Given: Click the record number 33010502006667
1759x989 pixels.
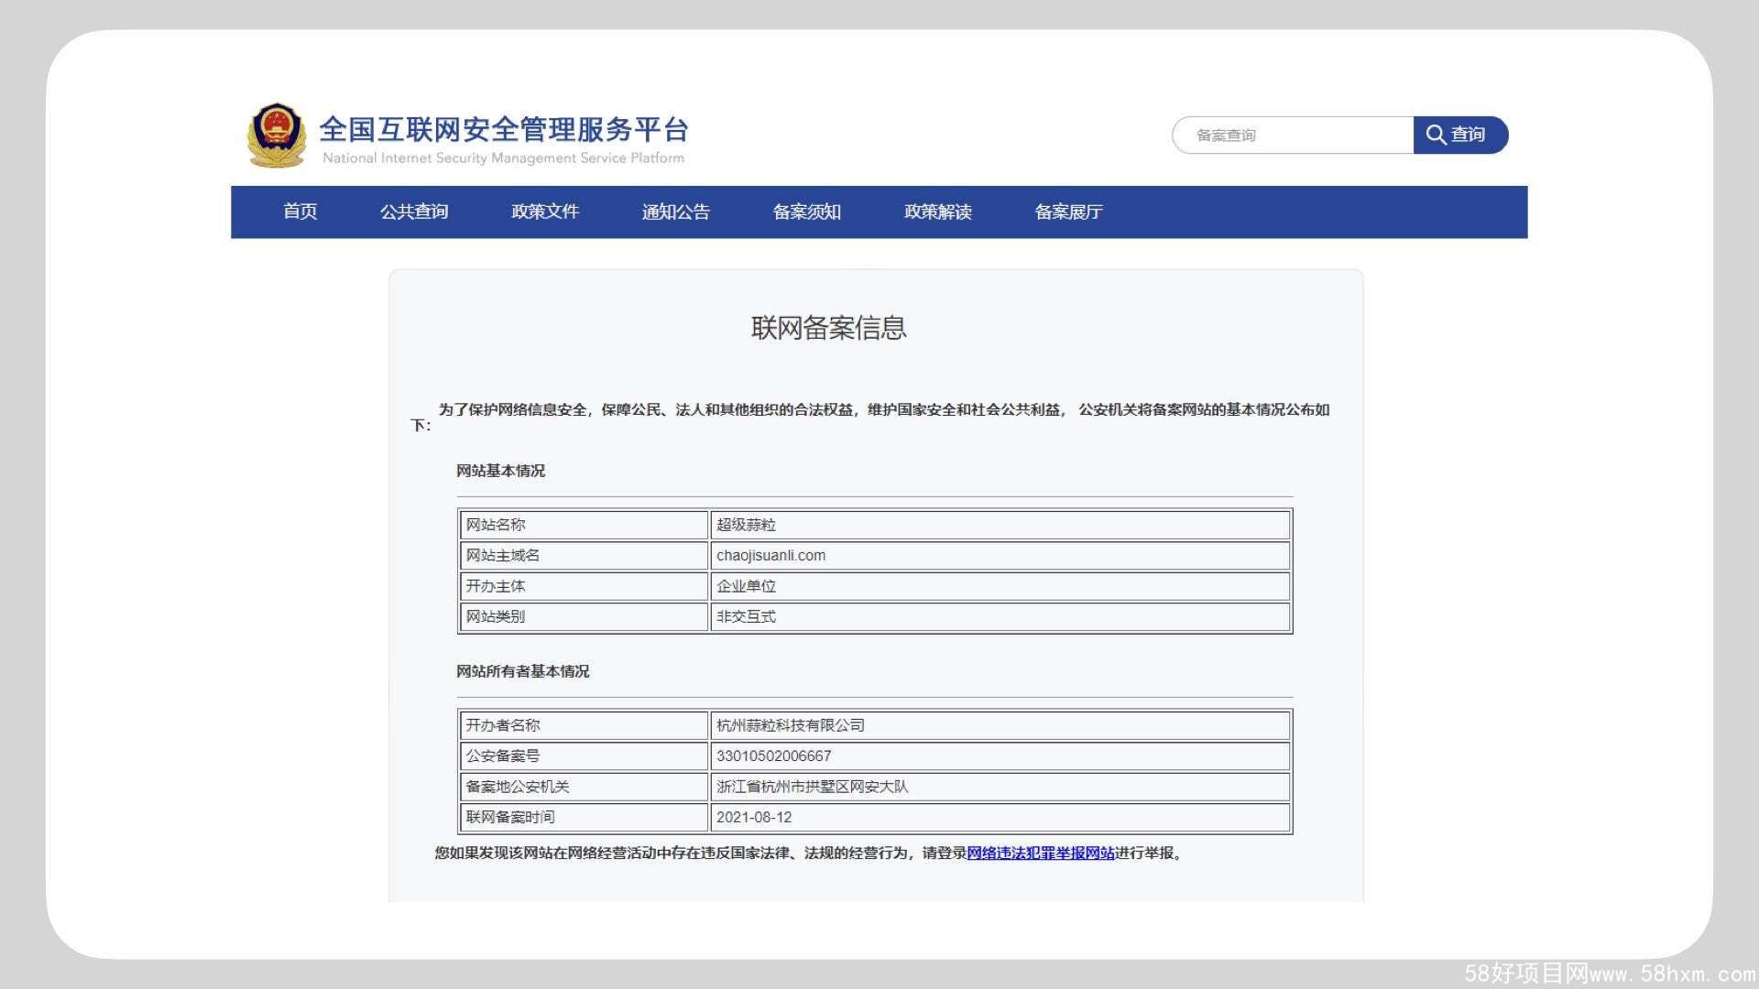Looking at the screenshot, I should 774,756.
